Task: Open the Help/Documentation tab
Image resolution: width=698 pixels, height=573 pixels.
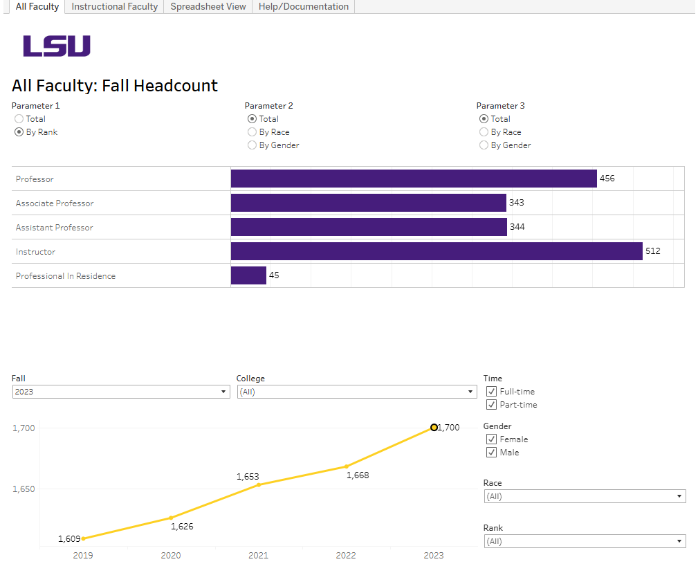Action: point(303,6)
